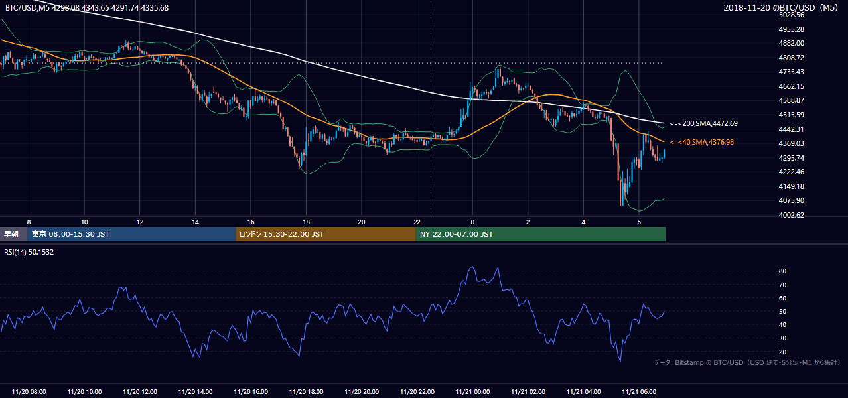Click price axis value 4955.28
Viewport: 848px width, 398px height.
[x=792, y=29]
